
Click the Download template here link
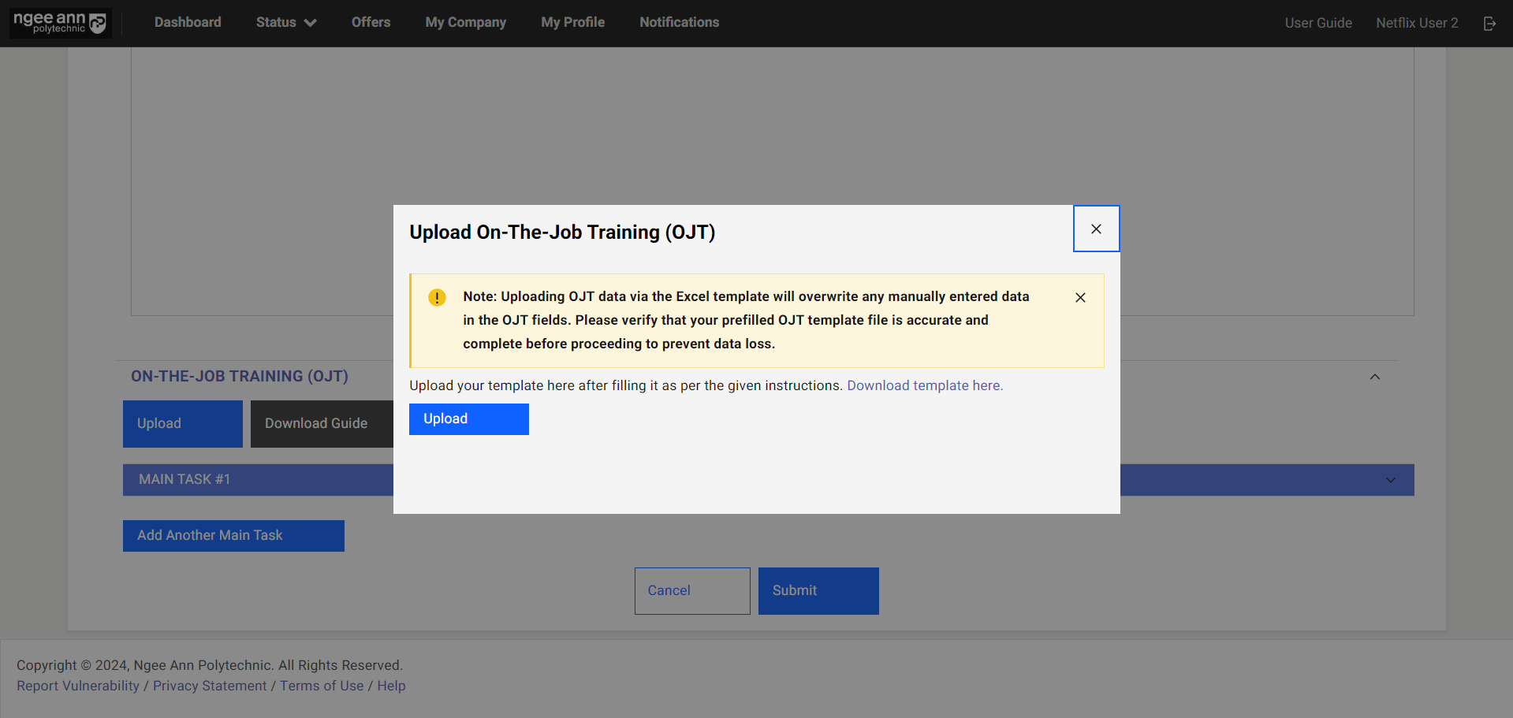point(924,385)
